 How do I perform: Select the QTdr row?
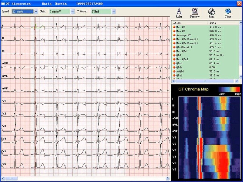click(x=205, y=67)
